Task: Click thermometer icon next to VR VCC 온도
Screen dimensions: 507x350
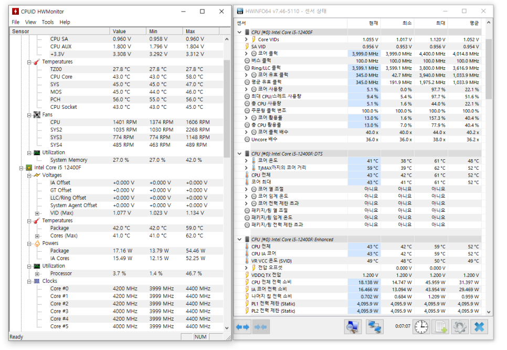Action: coord(247,261)
